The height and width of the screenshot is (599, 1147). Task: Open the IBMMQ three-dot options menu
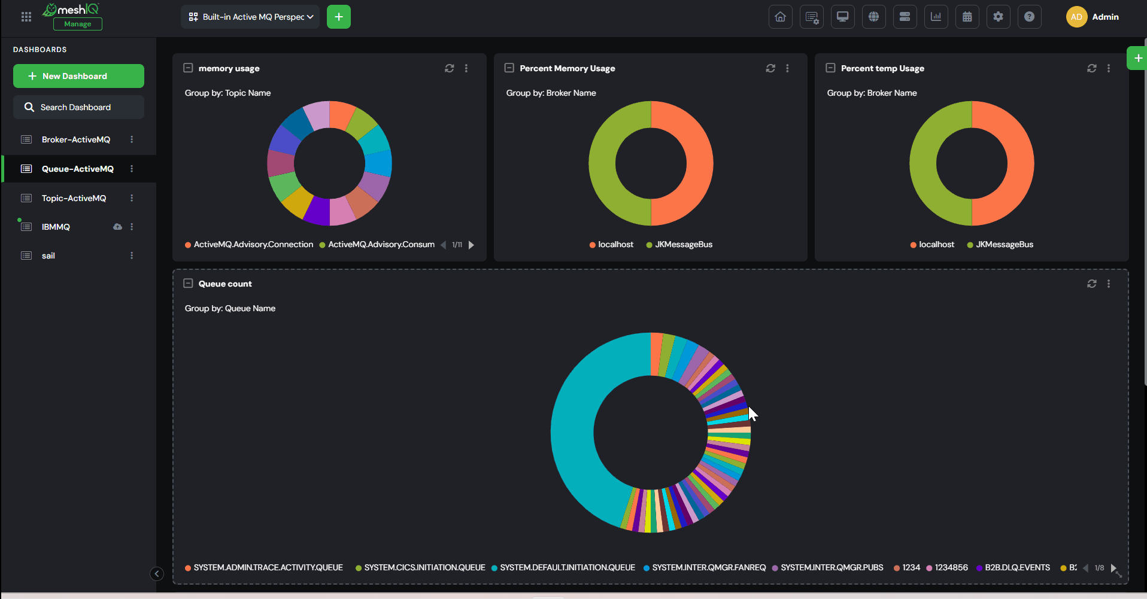click(132, 227)
